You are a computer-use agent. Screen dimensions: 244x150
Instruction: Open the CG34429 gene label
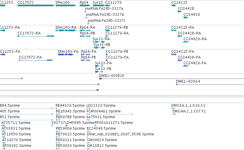(x=192, y=14)
